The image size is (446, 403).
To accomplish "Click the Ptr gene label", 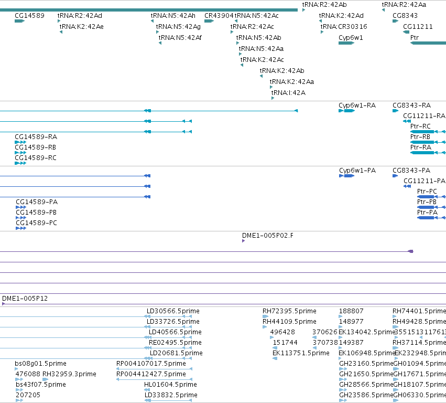I will (x=415, y=38).
